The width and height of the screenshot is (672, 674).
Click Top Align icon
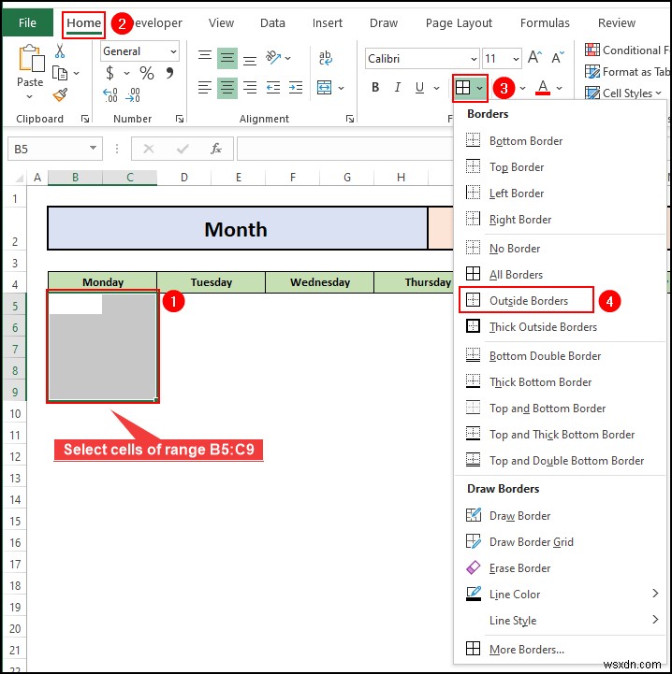click(204, 57)
